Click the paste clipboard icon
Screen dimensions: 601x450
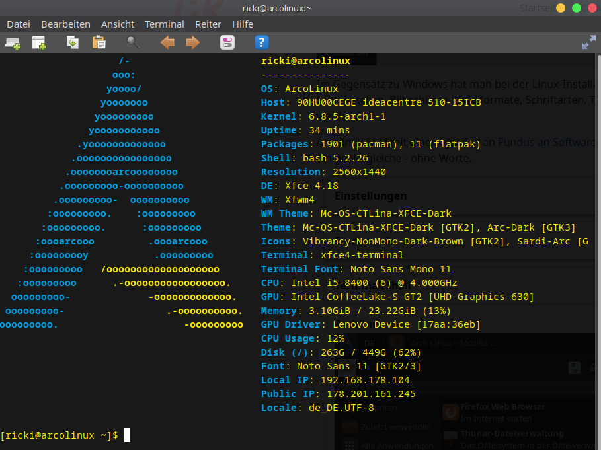click(99, 43)
